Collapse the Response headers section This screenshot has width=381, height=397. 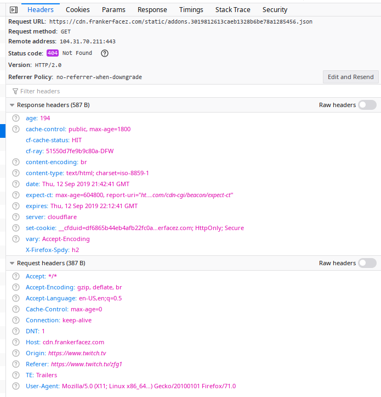pos(12,105)
